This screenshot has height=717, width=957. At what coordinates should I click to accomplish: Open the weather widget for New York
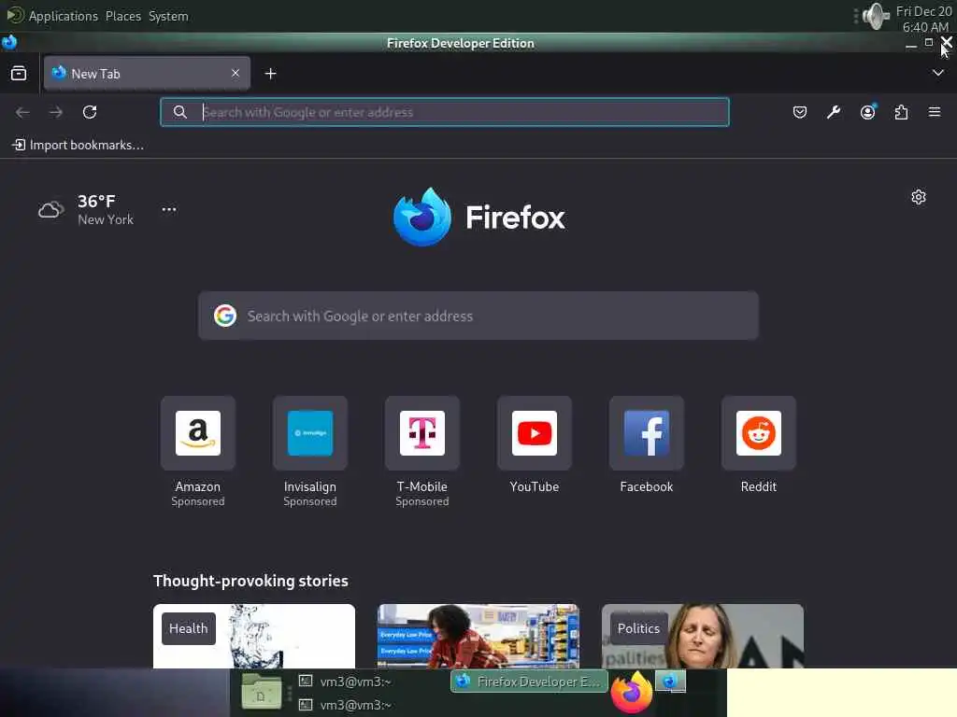tap(85, 210)
